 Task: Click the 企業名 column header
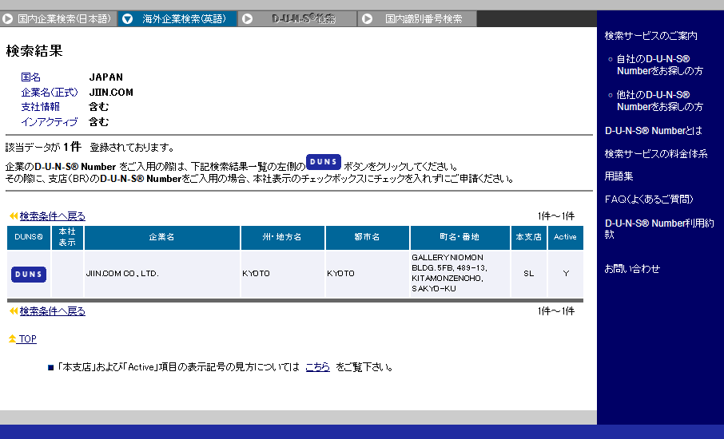click(162, 237)
